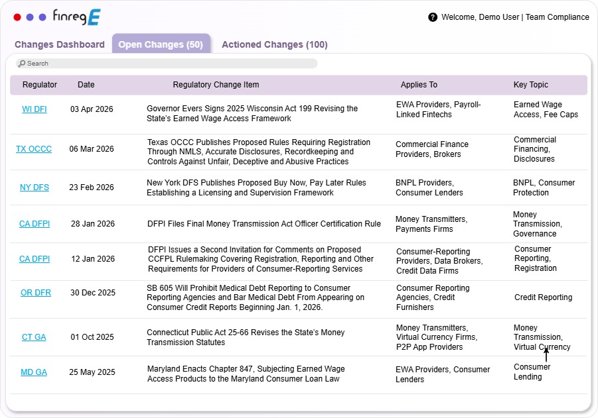
Task: Select the Wisconsin Act 199 change item
Action: [x=252, y=113]
